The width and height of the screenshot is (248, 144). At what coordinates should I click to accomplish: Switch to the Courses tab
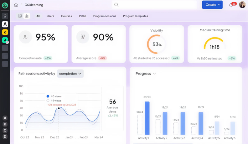(66, 16)
